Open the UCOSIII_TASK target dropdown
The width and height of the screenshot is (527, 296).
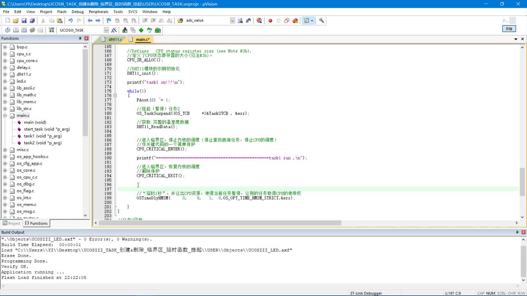coord(106,30)
